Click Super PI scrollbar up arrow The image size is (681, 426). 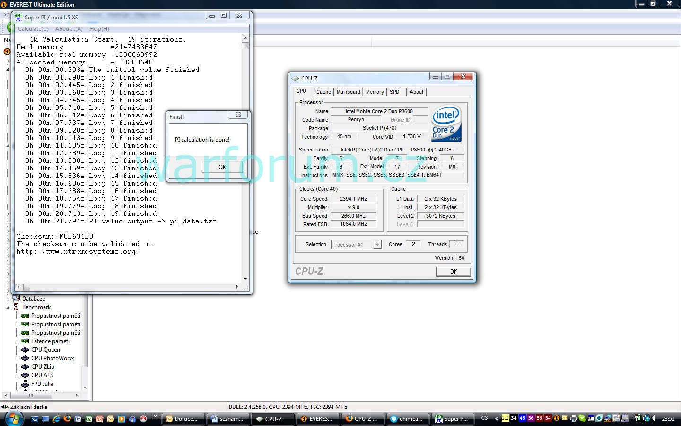(x=245, y=38)
